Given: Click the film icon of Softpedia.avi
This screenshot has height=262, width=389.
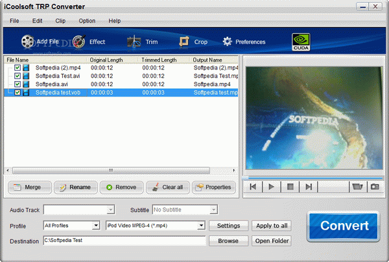Looking at the screenshot, I should tap(26, 84).
